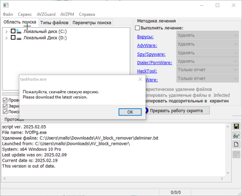Image resolution: width=242 pixels, height=196 pixels.
Task: Open the protocol viewer glasses icon
Action: tap(236, 136)
